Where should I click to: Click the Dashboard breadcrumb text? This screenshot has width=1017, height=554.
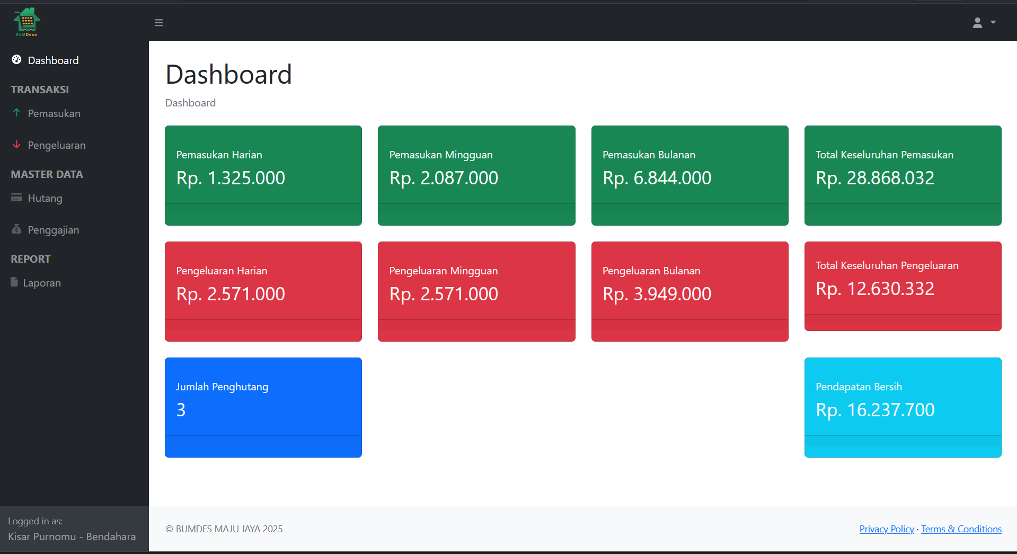click(190, 103)
